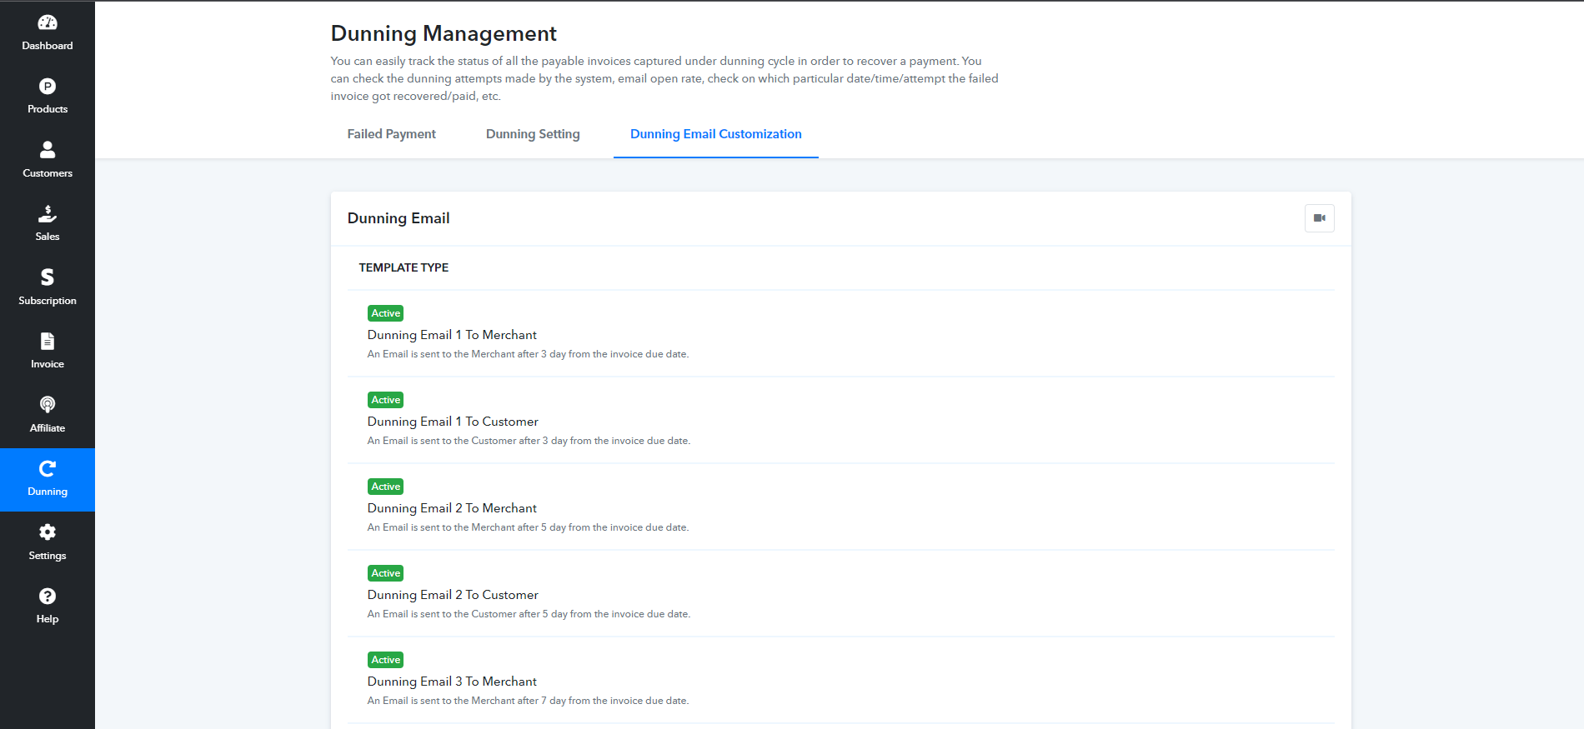Open the Products sidebar icon
1584x729 pixels.
48,86
